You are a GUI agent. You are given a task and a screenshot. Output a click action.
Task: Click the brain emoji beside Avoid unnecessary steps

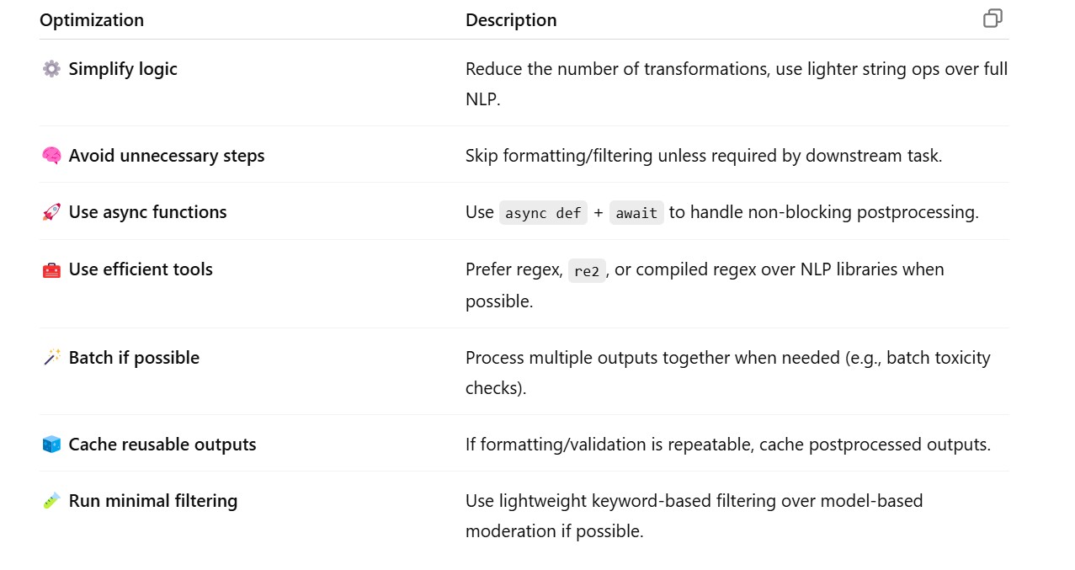tap(51, 156)
